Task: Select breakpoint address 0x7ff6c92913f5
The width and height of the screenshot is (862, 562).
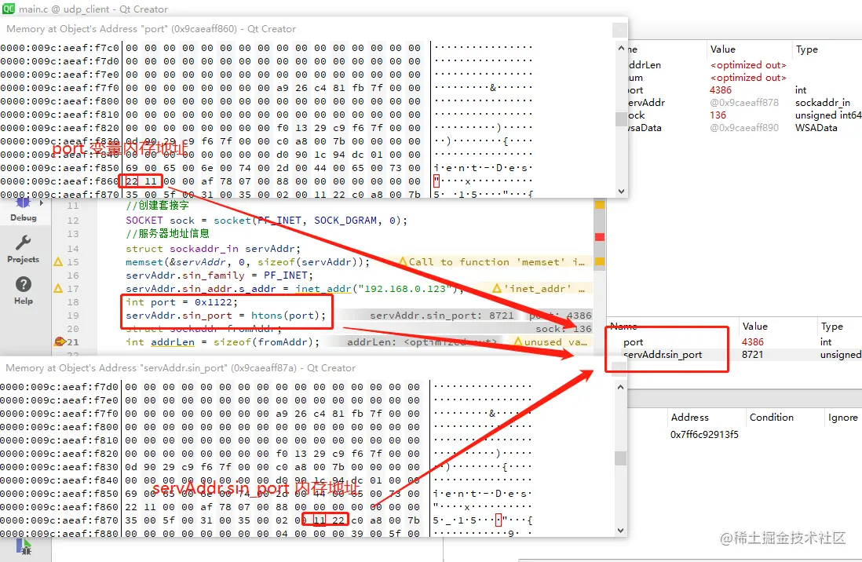Action: pos(704,434)
